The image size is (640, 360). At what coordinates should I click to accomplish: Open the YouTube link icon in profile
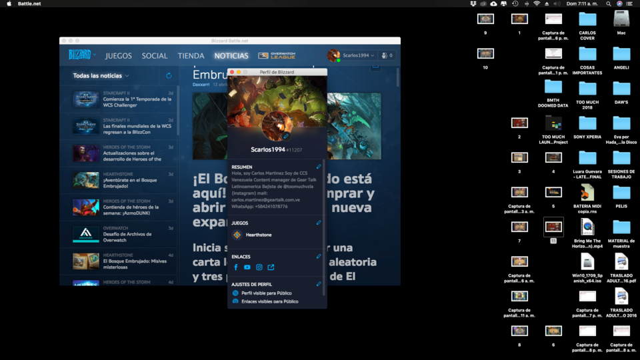pos(247,267)
